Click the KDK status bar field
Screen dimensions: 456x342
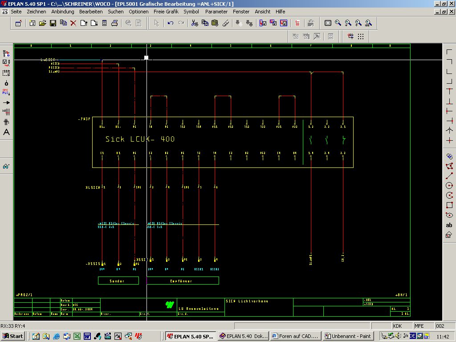(402, 326)
